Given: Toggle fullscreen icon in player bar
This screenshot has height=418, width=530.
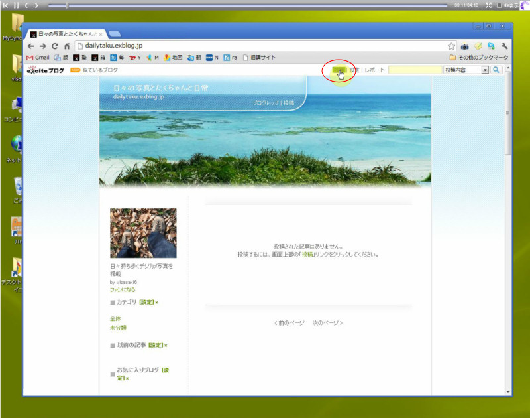Looking at the screenshot, I should pyautogui.click(x=488, y=5).
